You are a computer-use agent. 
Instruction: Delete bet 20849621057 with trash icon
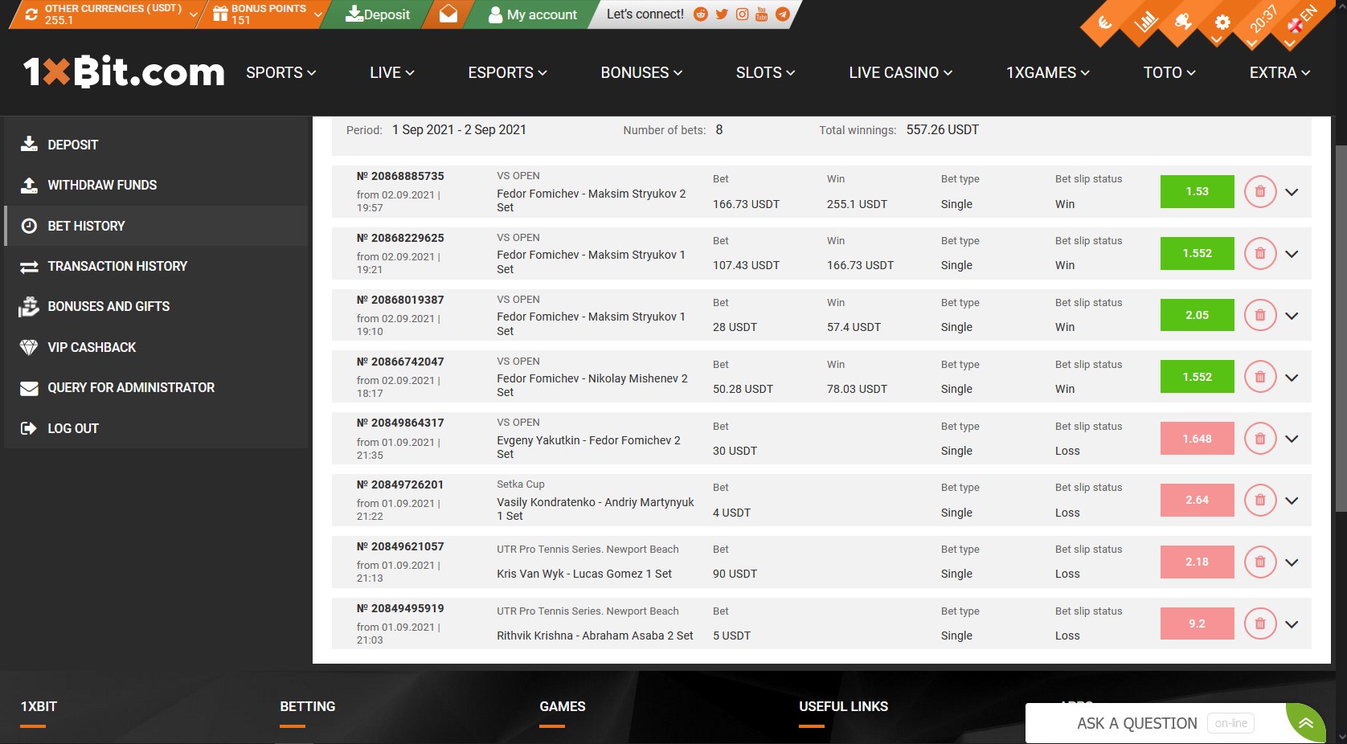(x=1260, y=562)
